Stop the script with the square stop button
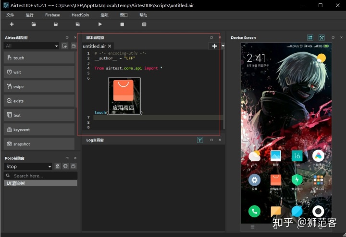346x237 pixels. 122,24
